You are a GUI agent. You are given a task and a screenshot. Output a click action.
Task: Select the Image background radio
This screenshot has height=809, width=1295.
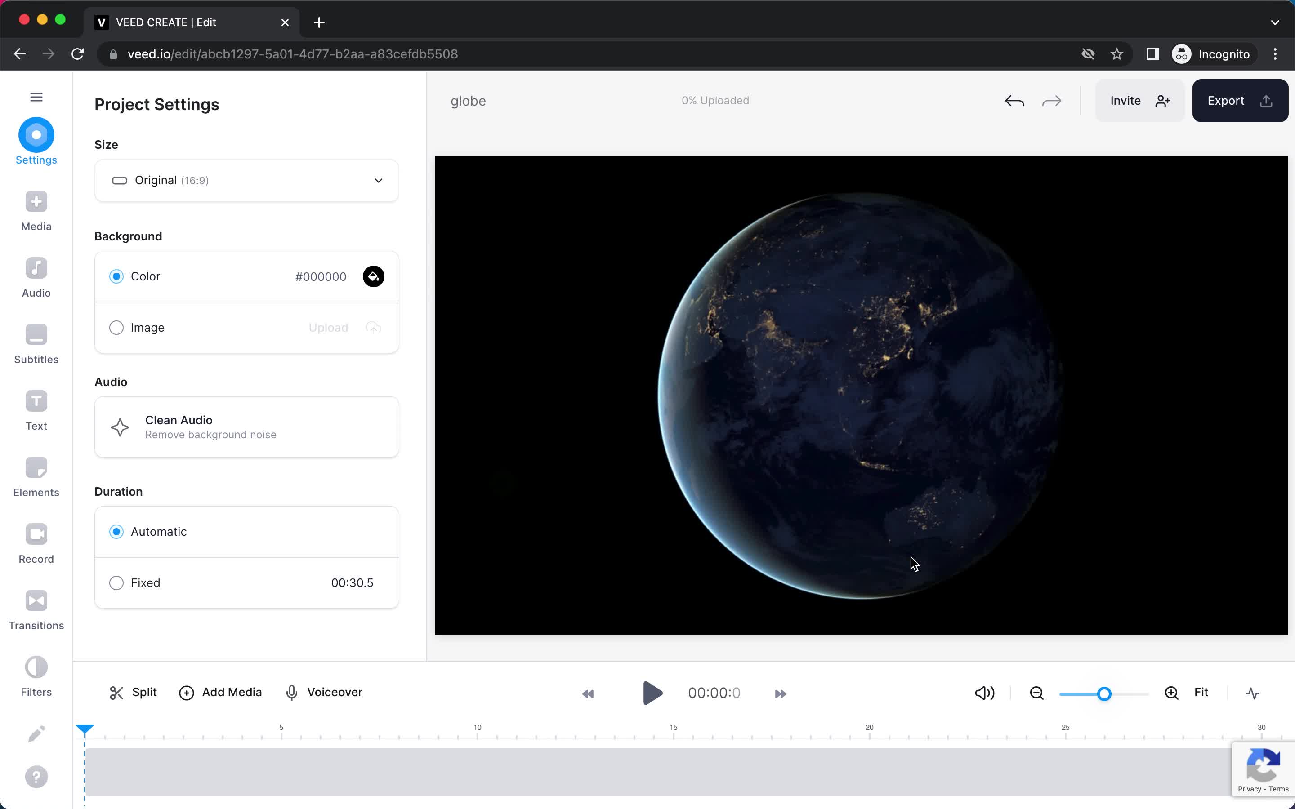[x=116, y=328]
